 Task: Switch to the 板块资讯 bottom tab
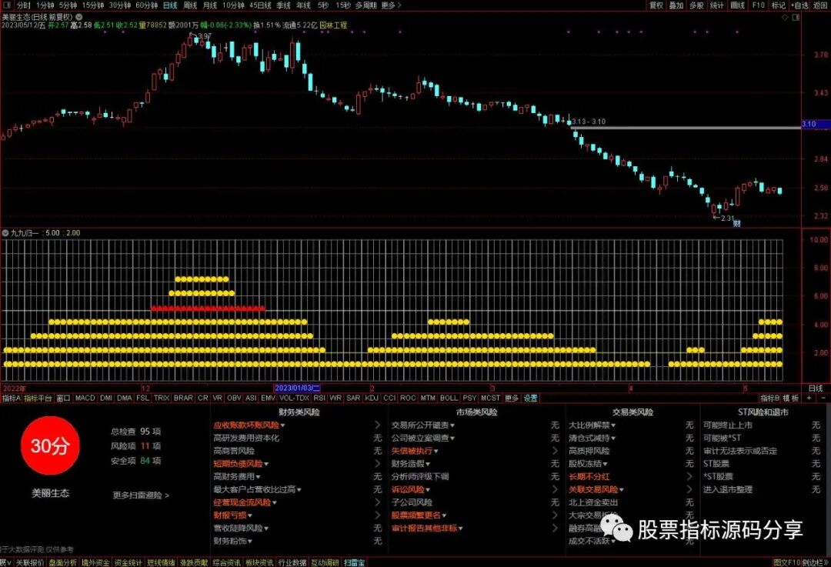(x=260, y=562)
